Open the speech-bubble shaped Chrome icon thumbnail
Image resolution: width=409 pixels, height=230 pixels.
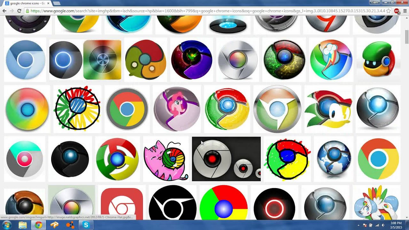(146, 60)
